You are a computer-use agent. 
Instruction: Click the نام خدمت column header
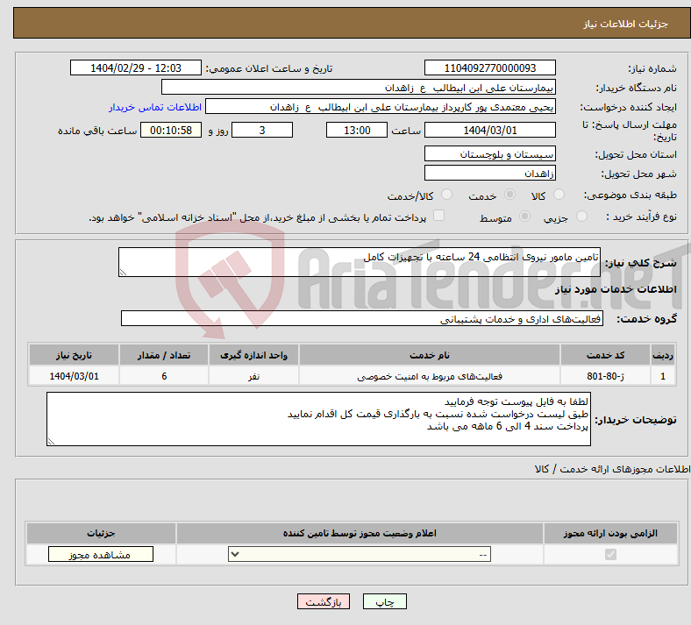[x=429, y=355]
